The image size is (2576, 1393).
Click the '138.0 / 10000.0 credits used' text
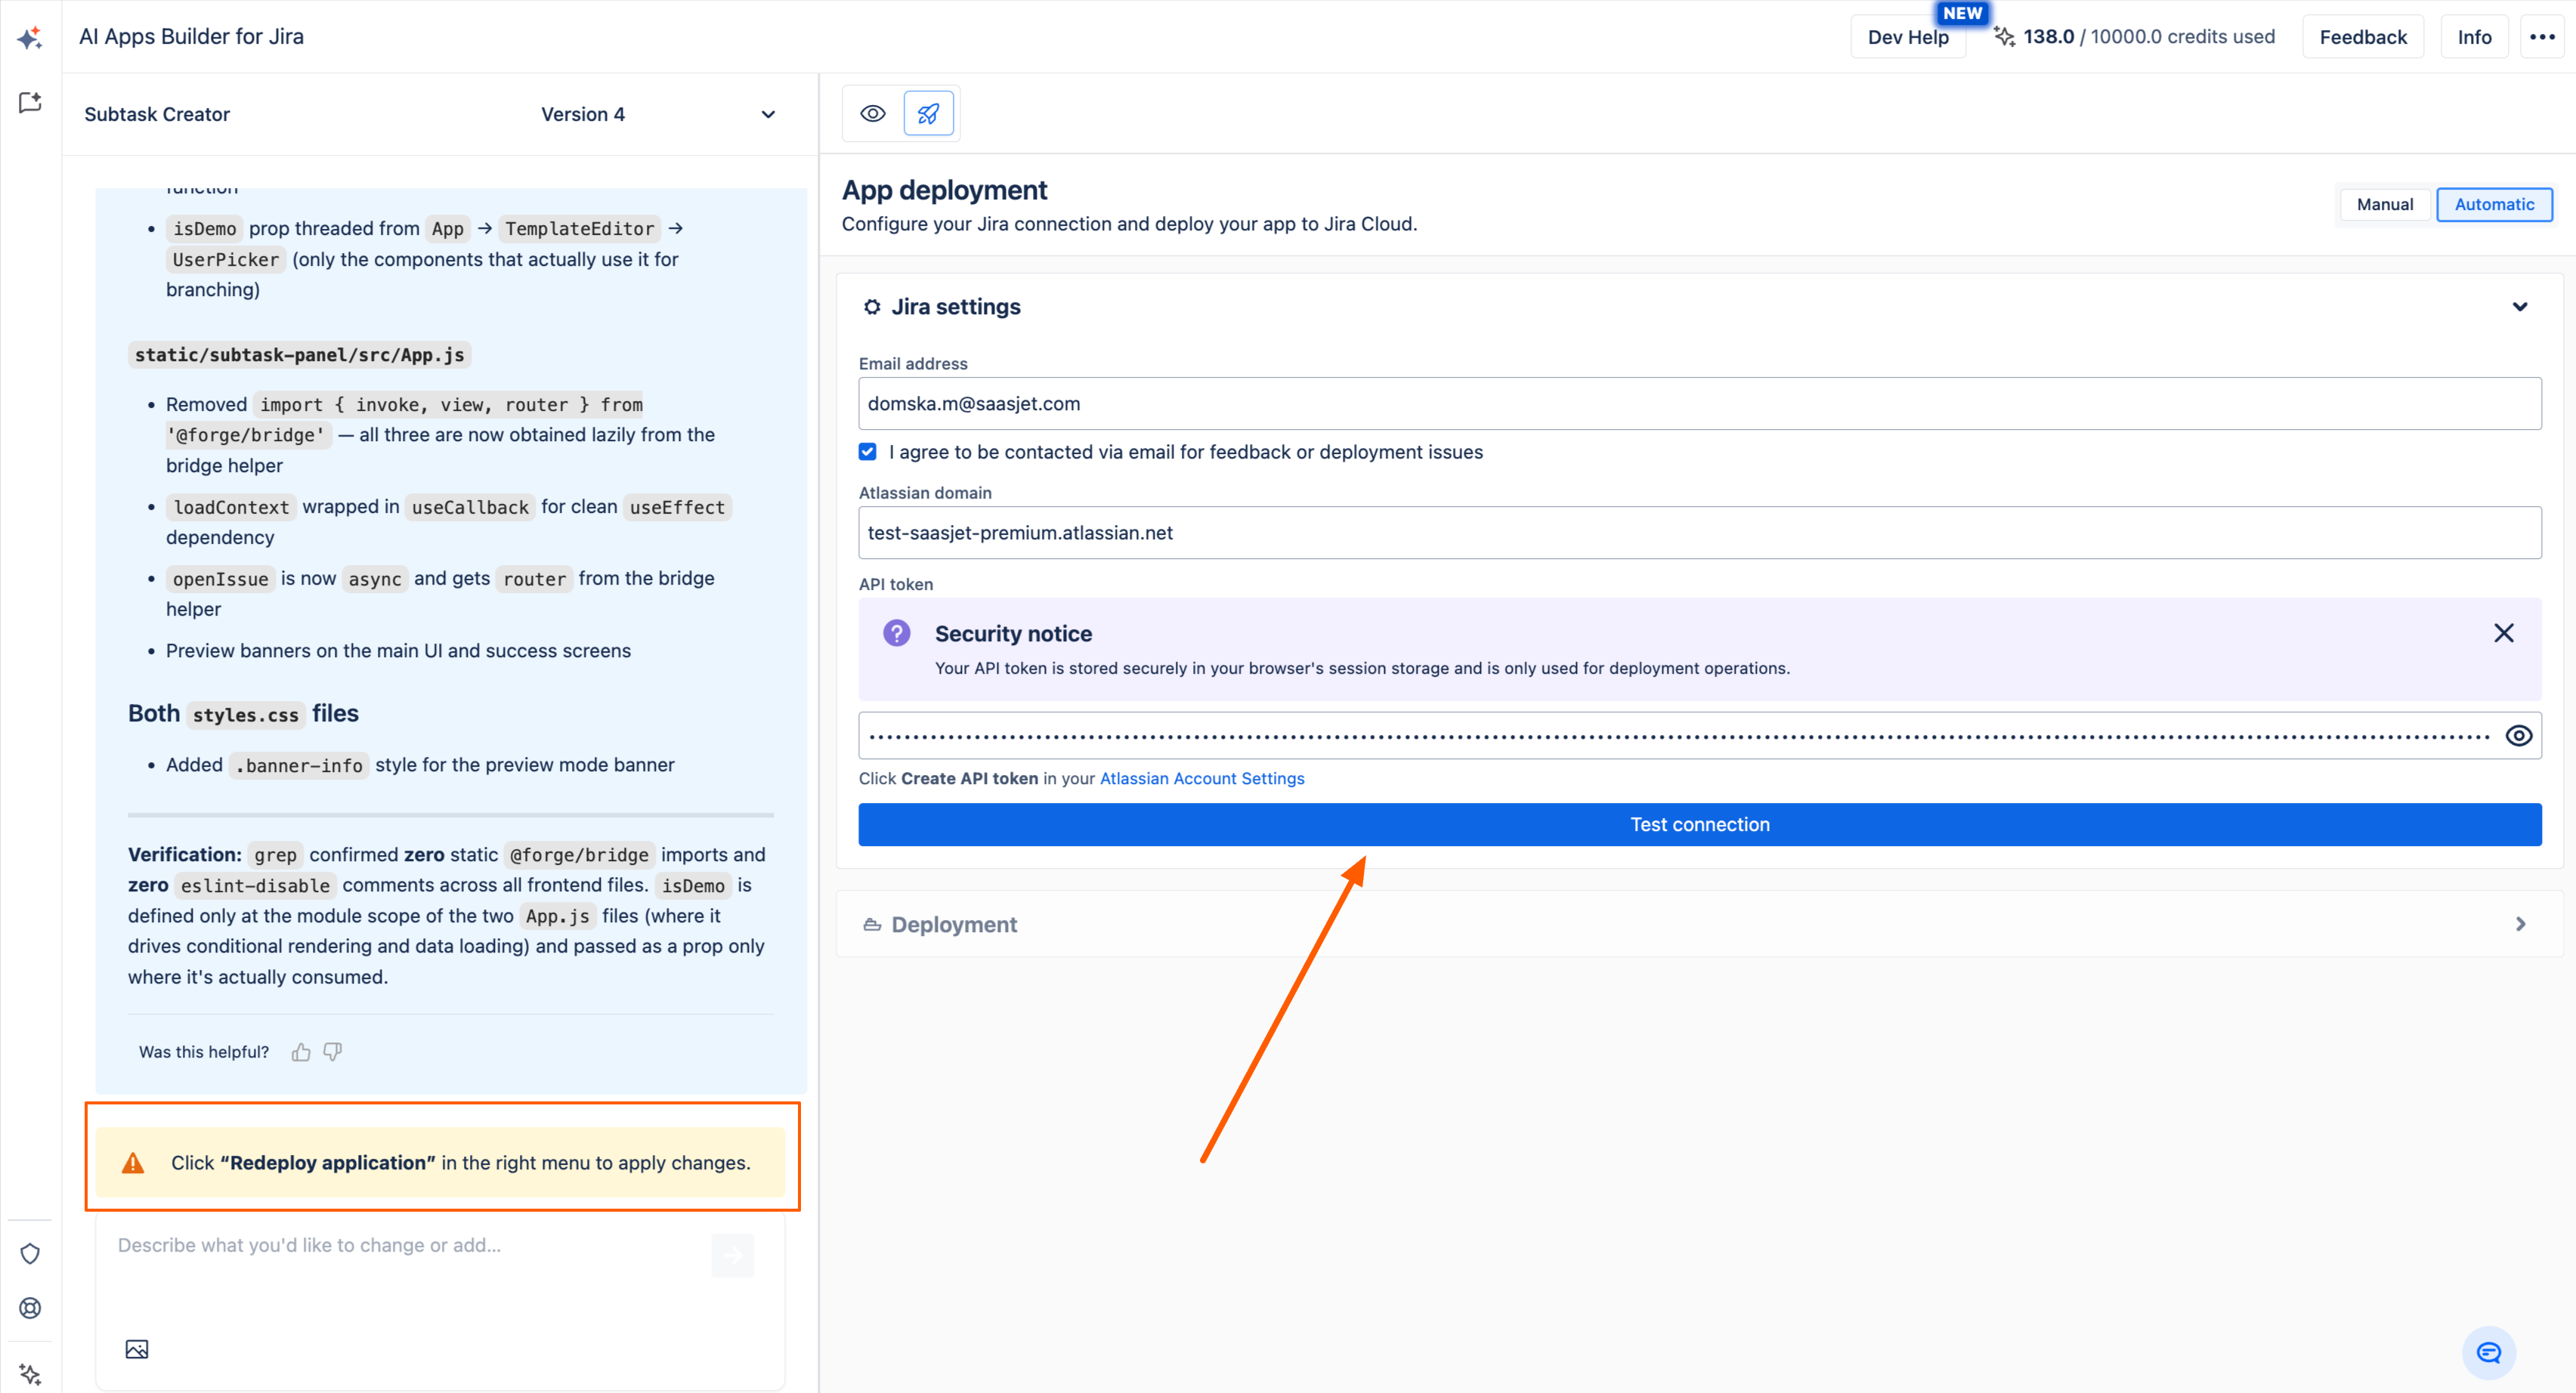pyautogui.click(x=2149, y=37)
